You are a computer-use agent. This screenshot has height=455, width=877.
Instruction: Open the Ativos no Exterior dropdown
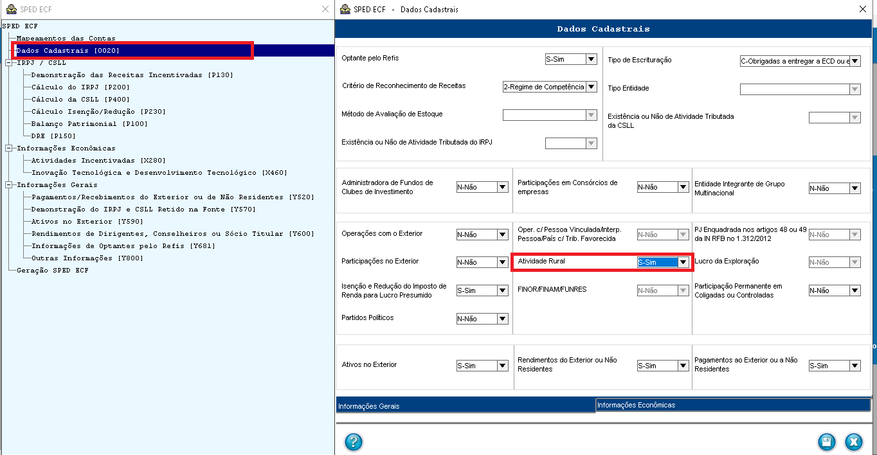click(503, 366)
